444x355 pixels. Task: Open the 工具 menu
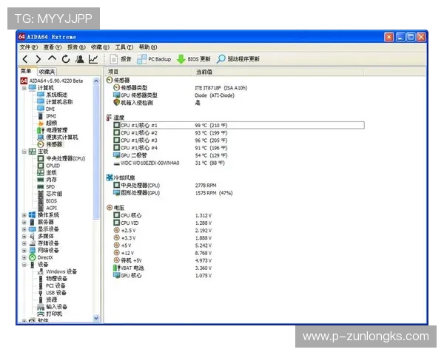pyautogui.click(x=123, y=47)
